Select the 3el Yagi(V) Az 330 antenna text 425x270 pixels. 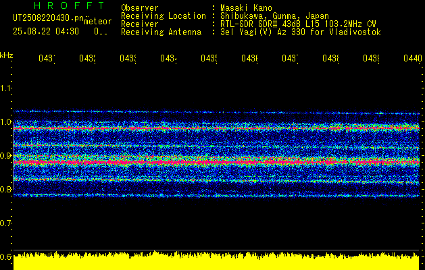pos(301,32)
